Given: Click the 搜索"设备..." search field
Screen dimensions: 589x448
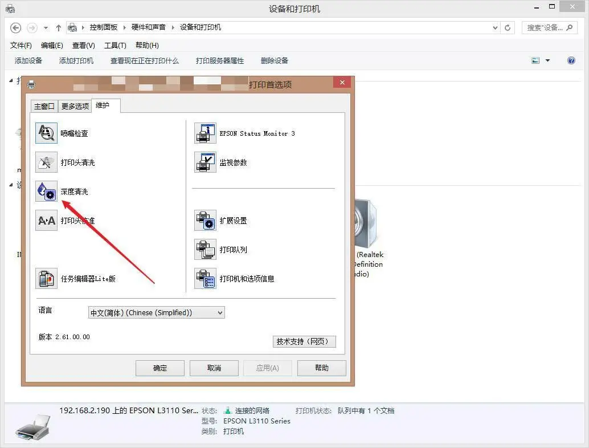Looking at the screenshot, I should pyautogui.click(x=549, y=27).
